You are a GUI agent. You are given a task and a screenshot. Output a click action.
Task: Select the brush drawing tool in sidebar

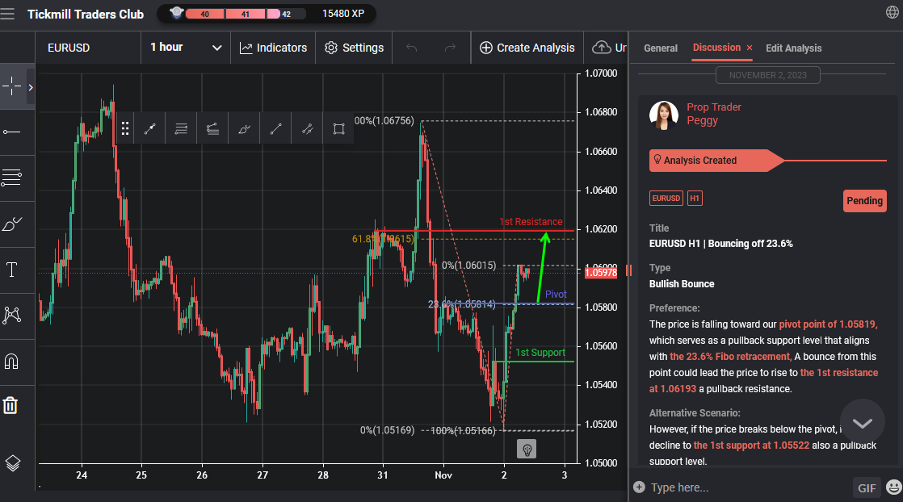pos(11,224)
